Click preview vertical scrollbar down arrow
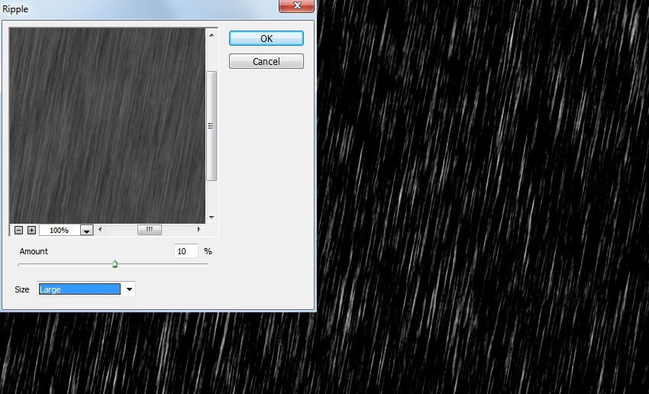Image resolution: width=649 pixels, height=394 pixels. tap(211, 218)
